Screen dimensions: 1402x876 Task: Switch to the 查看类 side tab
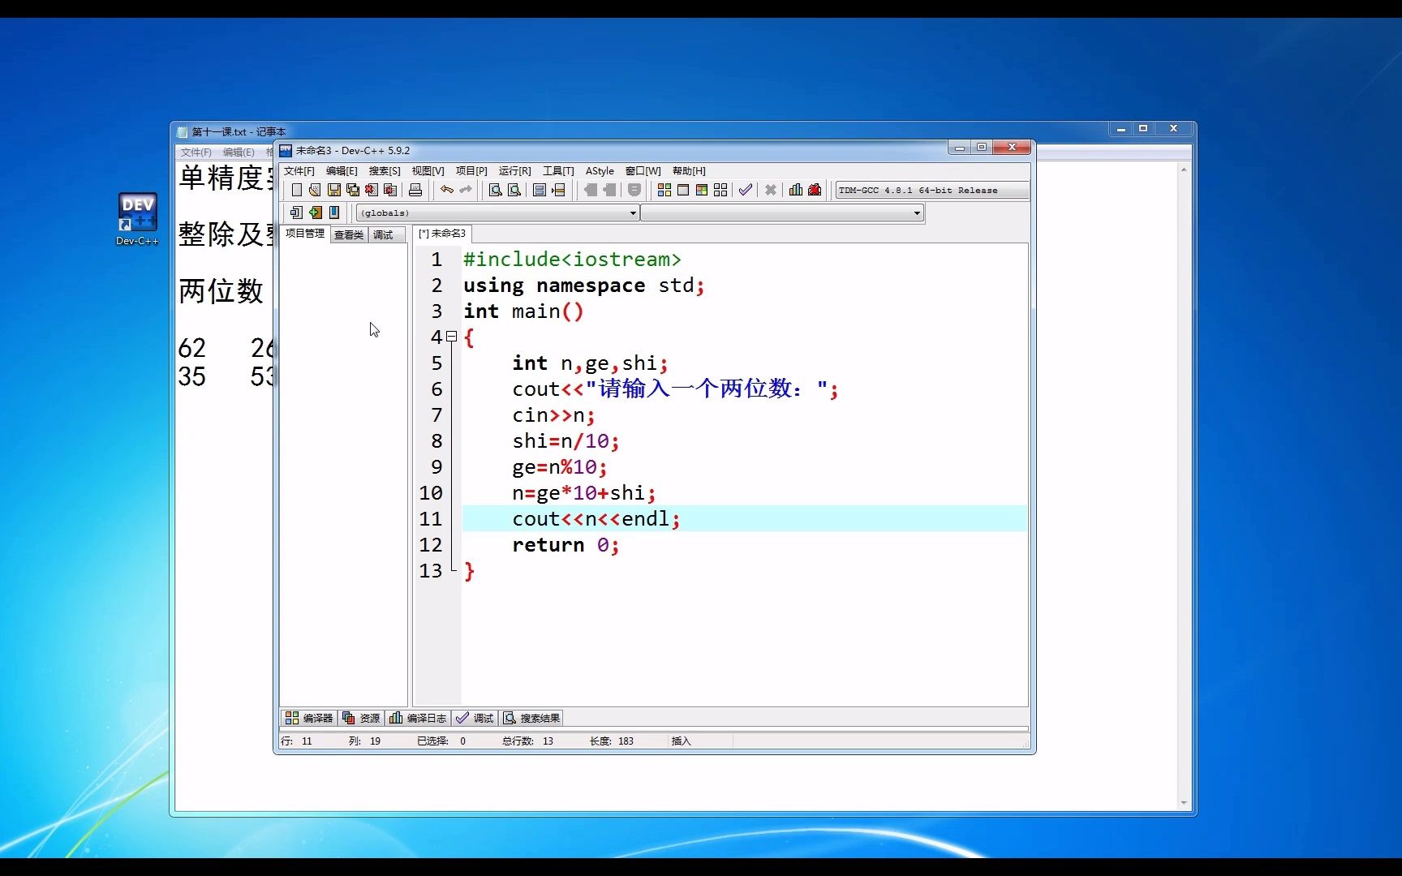[x=349, y=235]
